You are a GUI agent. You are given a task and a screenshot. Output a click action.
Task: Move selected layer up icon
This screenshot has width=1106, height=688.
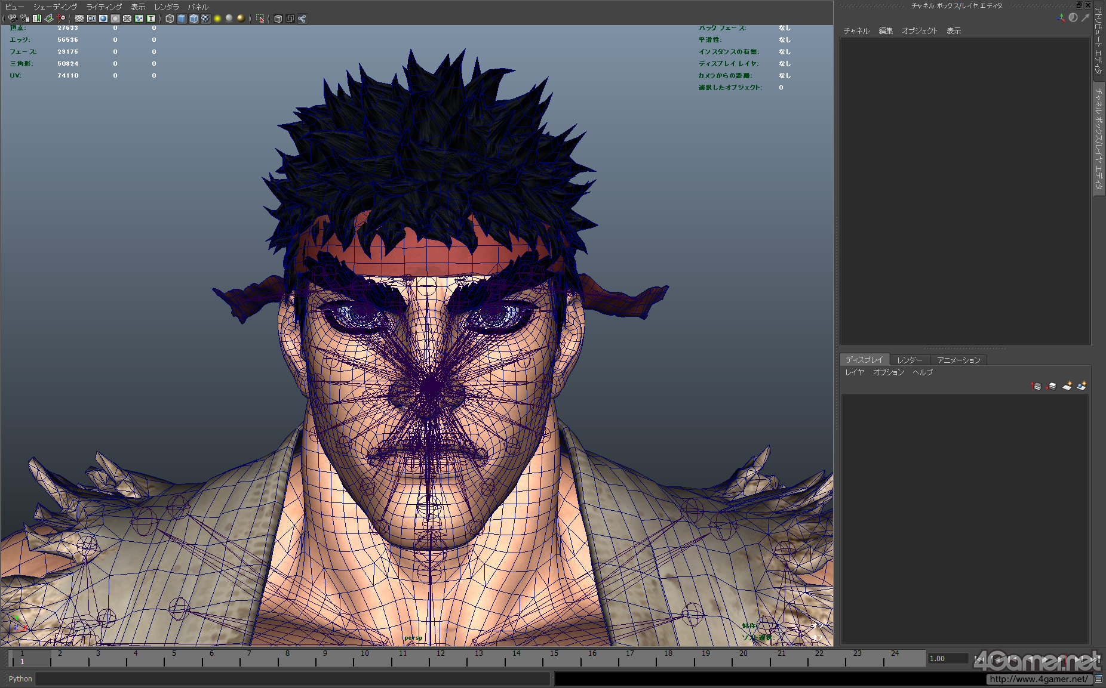coord(1036,386)
